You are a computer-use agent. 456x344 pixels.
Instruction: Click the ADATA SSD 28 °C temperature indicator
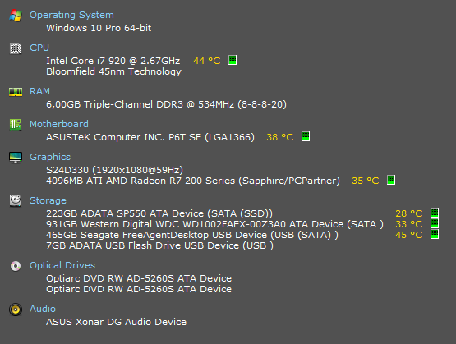coord(435,213)
